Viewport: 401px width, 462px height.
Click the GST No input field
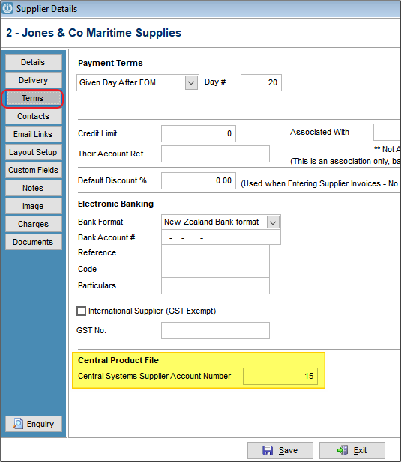coord(215,331)
